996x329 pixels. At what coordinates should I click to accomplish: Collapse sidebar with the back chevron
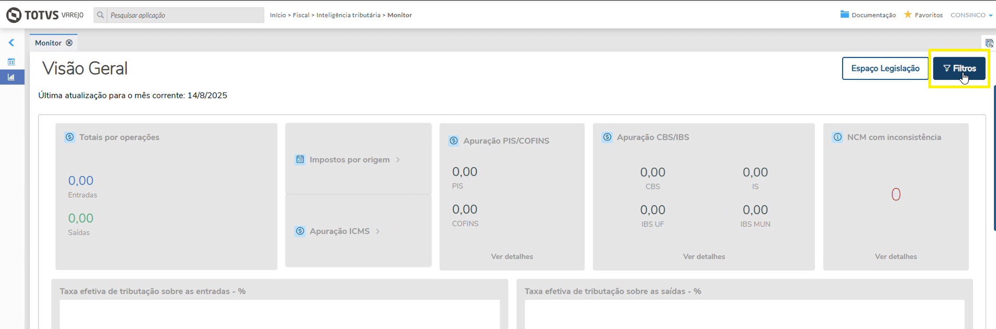[11, 43]
